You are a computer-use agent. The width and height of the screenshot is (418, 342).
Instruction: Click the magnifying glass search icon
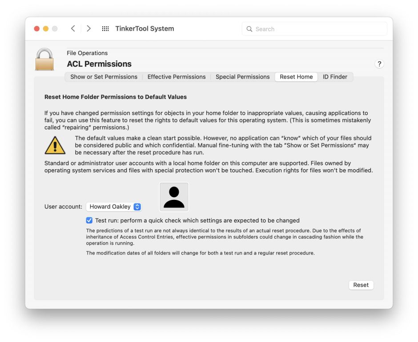tap(249, 29)
